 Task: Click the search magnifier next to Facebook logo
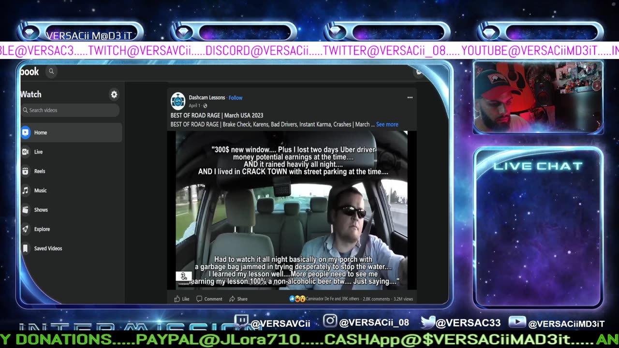coord(51,72)
